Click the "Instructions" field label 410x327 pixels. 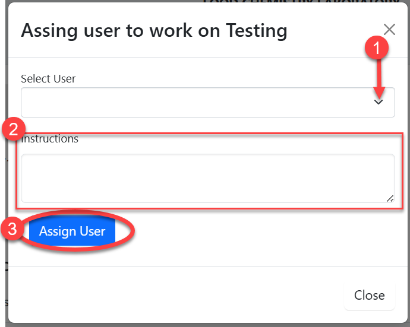click(x=51, y=139)
